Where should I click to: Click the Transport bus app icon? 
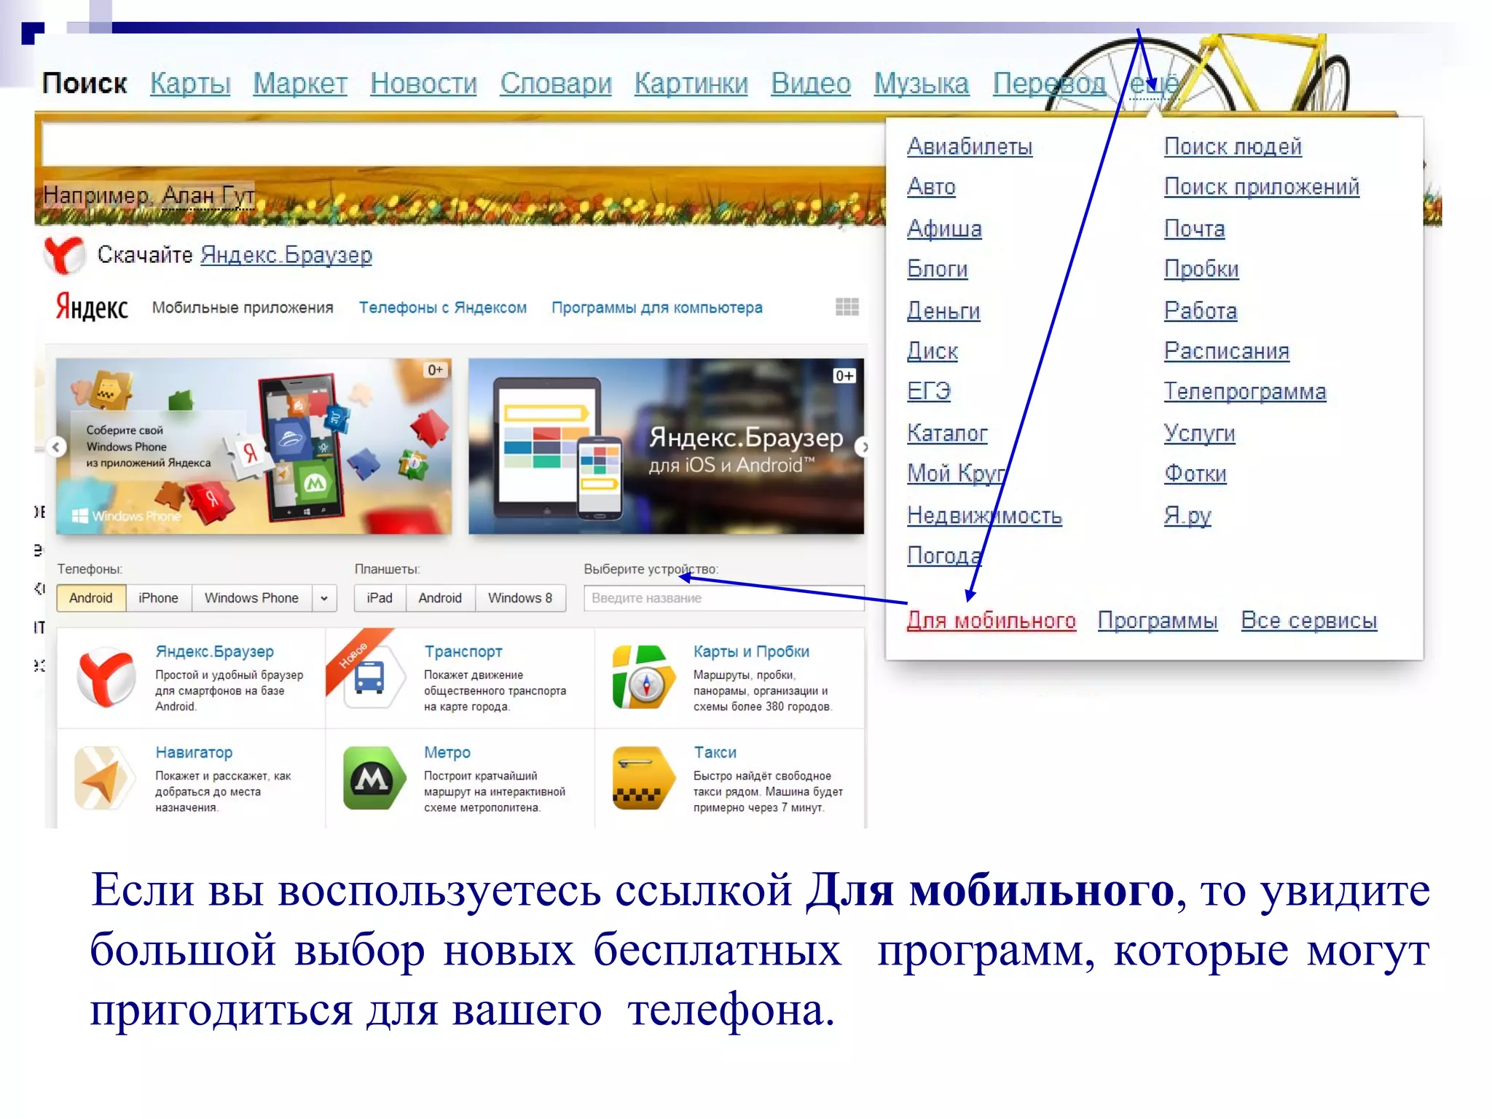click(x=370, y=678)
